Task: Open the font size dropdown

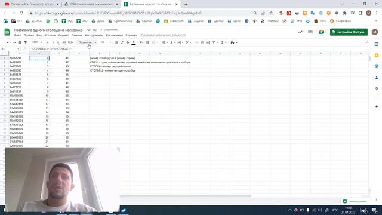Action: (106, 42)
